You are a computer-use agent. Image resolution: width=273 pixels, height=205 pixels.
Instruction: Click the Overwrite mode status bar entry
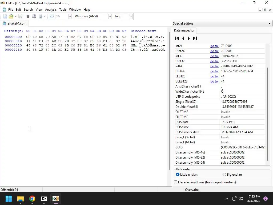tap(192, 190)
